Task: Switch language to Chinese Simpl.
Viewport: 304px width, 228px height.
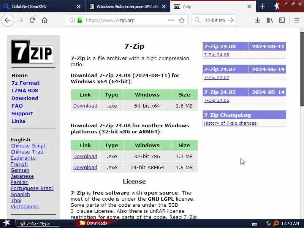Action: coord(28,146)
